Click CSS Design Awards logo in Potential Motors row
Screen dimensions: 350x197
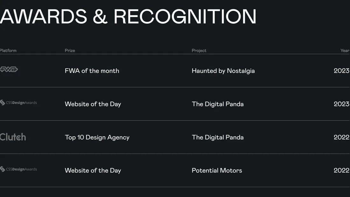tap(18, 169)
